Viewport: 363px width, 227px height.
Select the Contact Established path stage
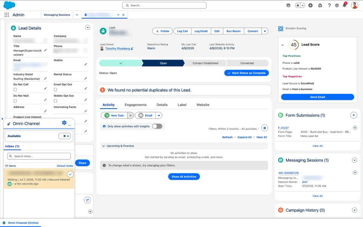[x=205, y=63]
